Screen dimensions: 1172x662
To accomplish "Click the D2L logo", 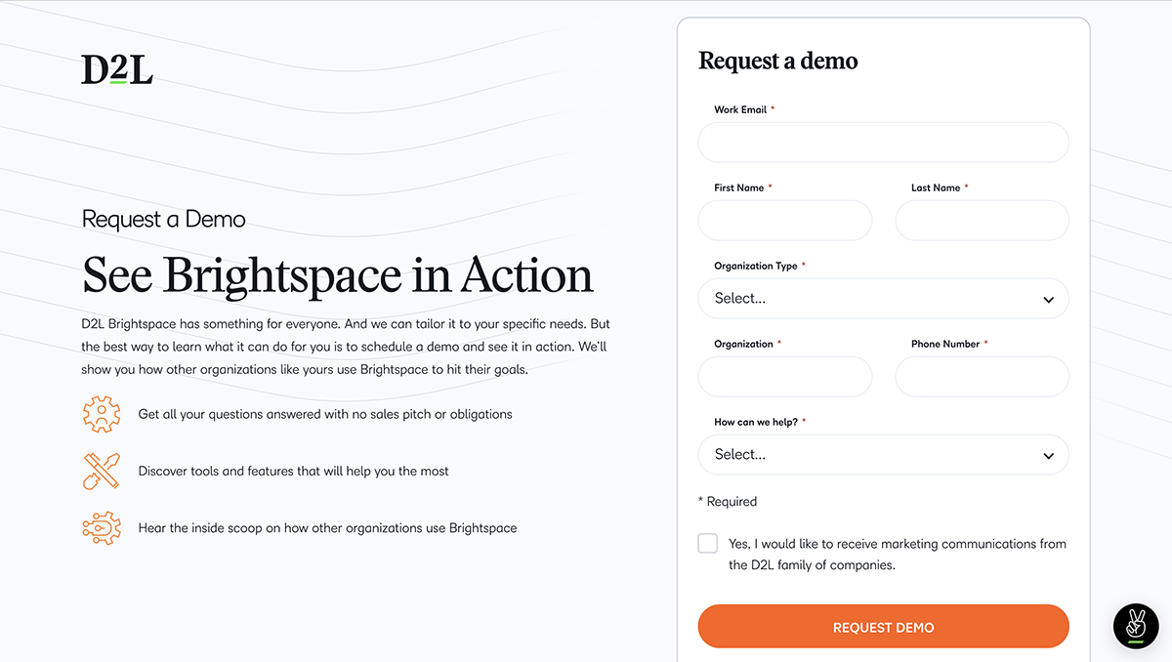I will tap(114, 68).
